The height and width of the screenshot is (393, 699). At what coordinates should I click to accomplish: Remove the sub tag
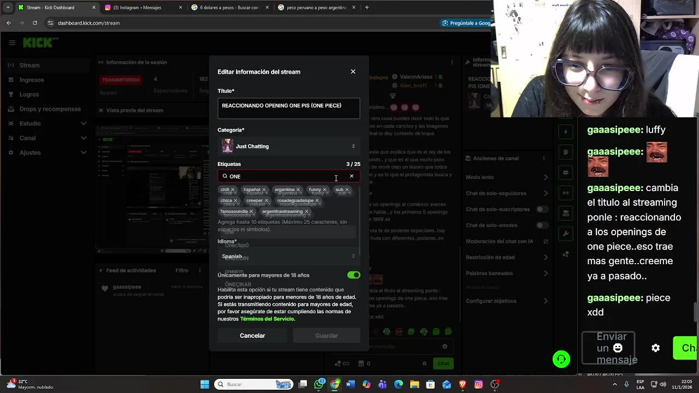click(347, 190)
